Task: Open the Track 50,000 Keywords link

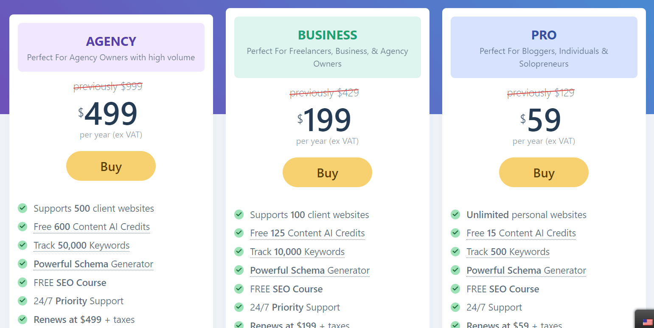Action: click(81, 245)
